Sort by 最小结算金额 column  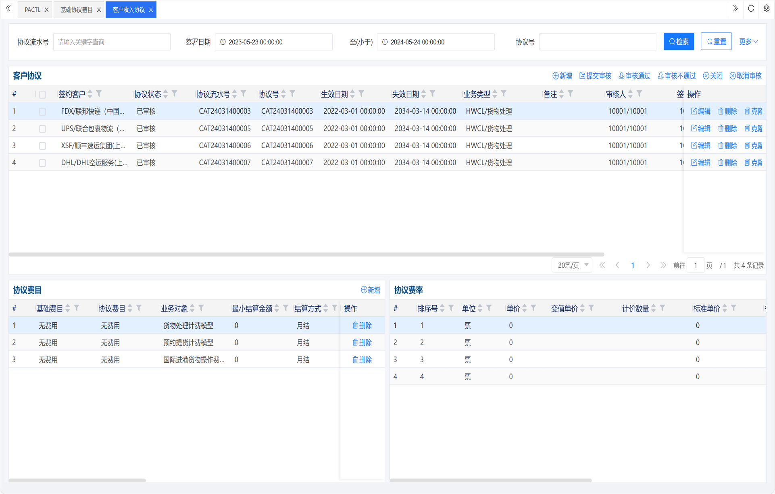click(277, 309)
